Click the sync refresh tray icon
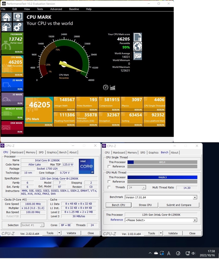 (162, 253)
